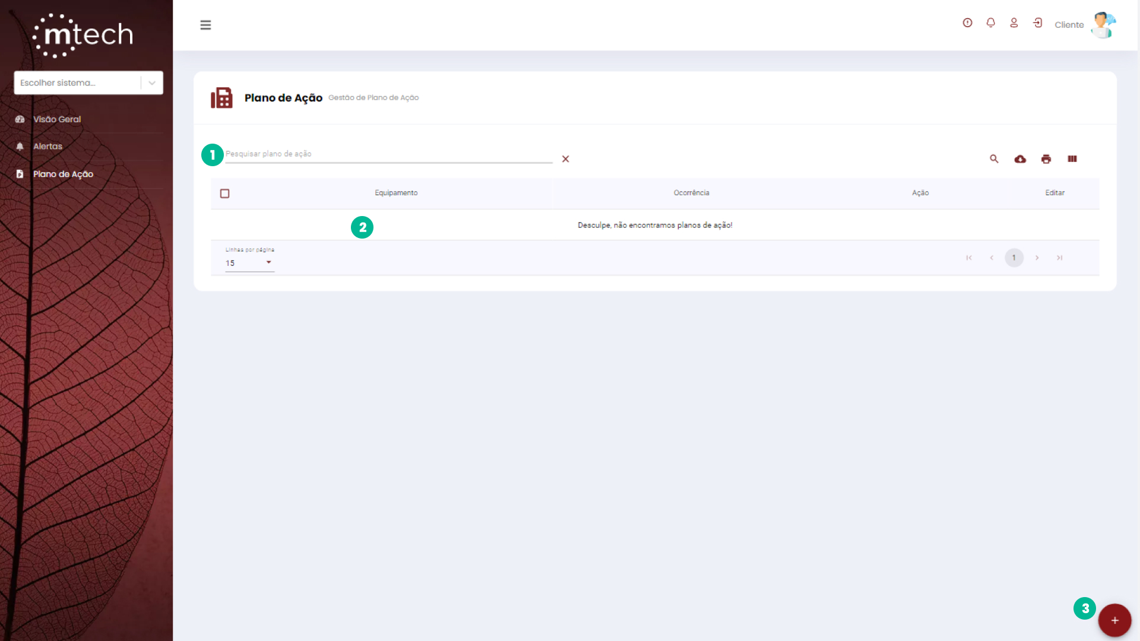This screenshot has width=1140, height=641.
Task: Open Visão Geral in sidebar
Action: tap(57, 119)
